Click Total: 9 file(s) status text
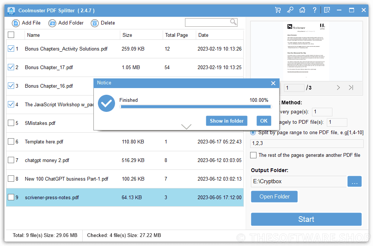 tap(45, 235)
